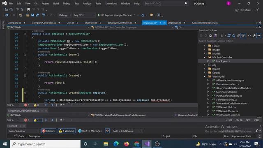This screenshot has height=148, width=263.
Task: Click the Undo arrow icon
Action: 44,15
